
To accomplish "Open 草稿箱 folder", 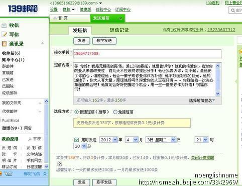I will [8, 73].
